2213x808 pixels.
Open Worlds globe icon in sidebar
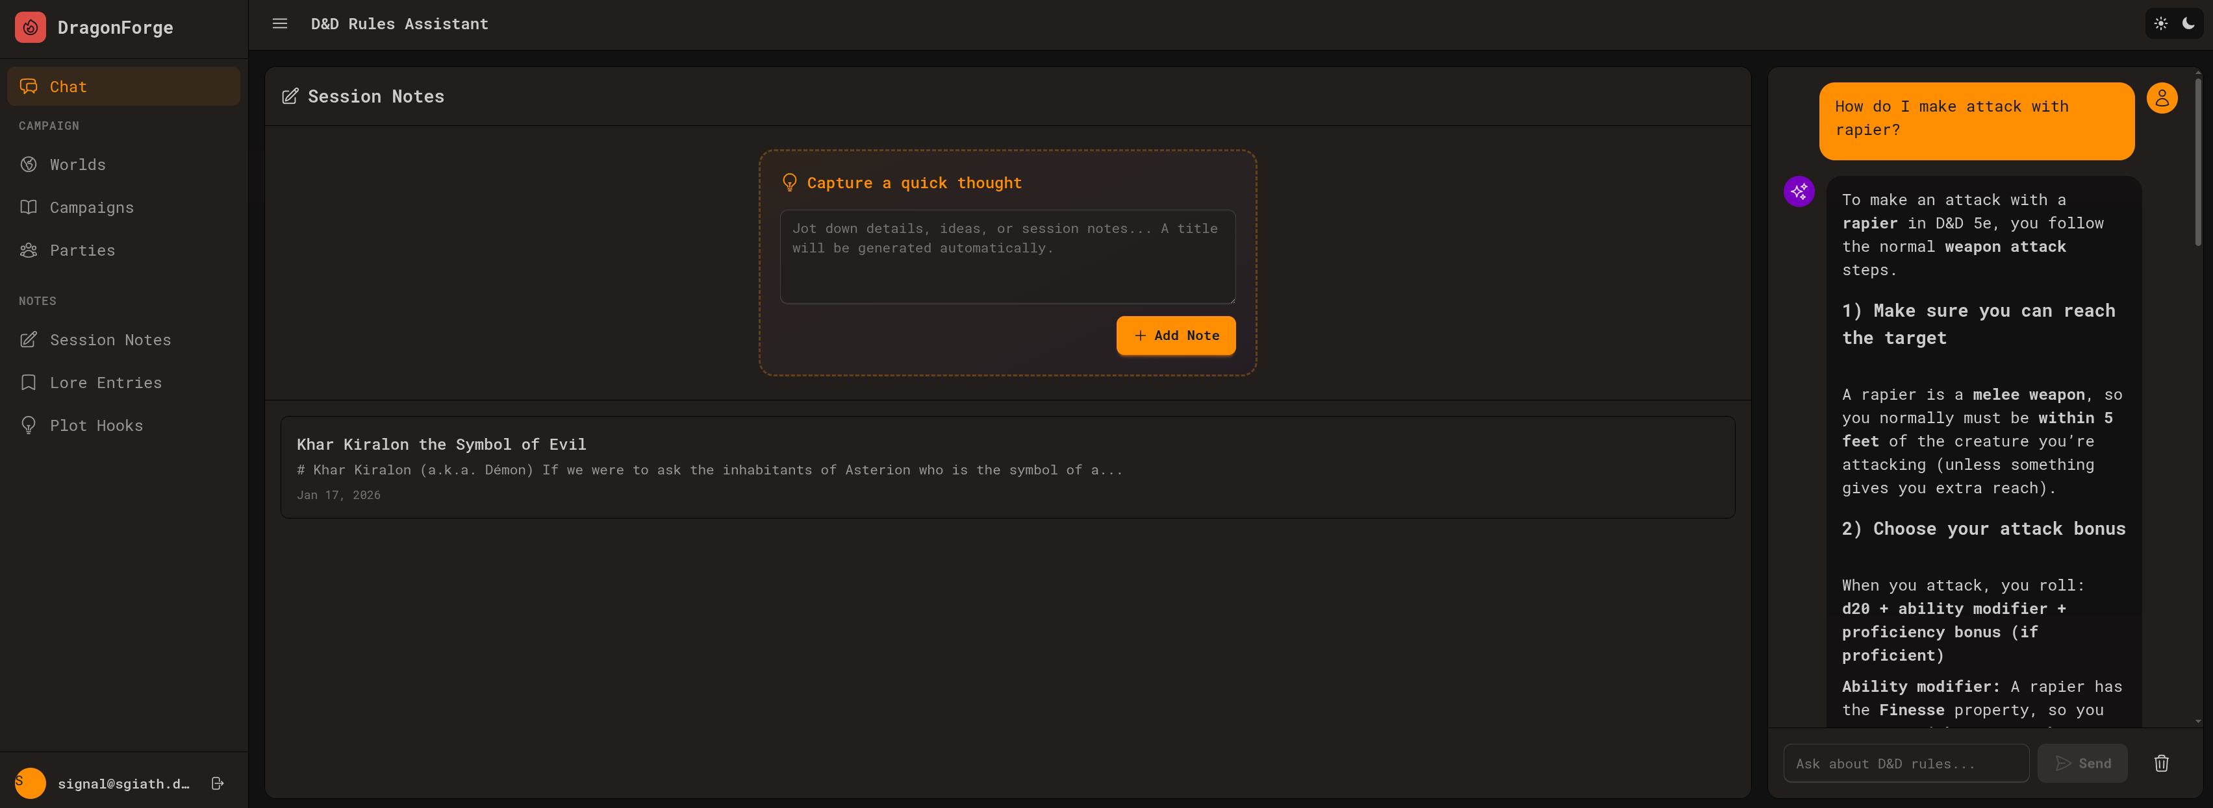(x=29, y=164)
